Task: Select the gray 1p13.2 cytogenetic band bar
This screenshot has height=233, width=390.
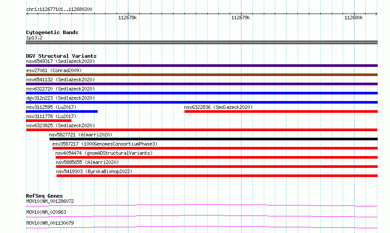Action: (202, 42)
